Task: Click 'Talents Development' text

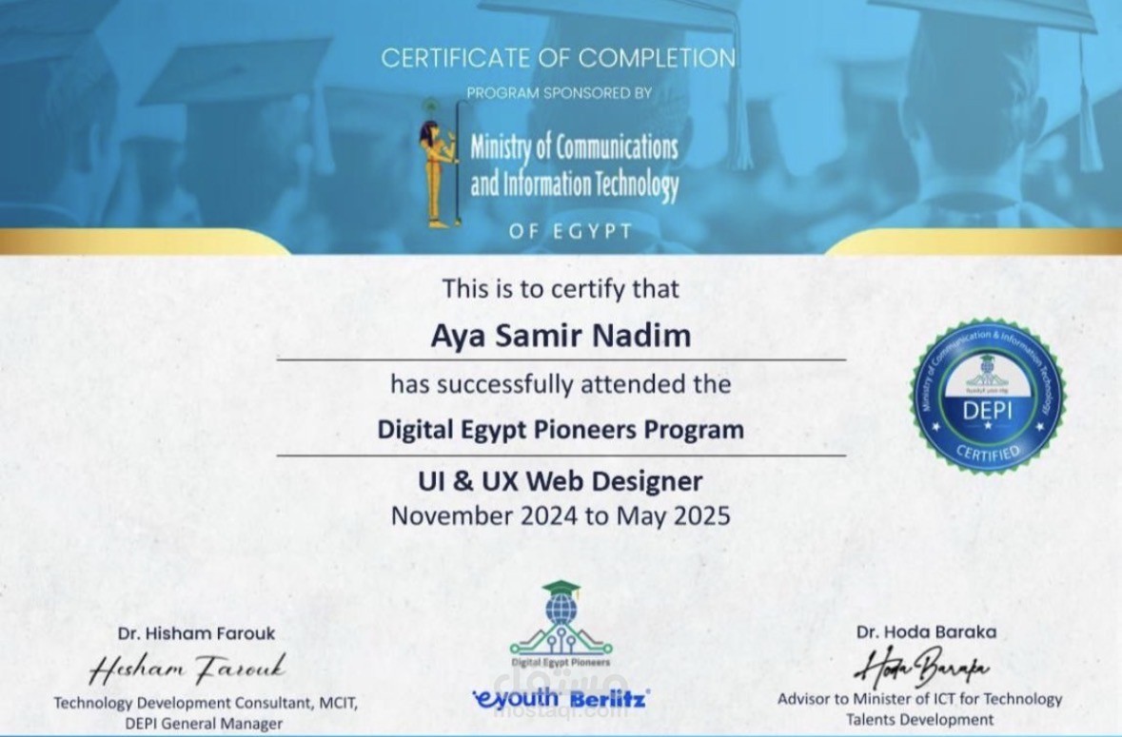Action: 919,720
